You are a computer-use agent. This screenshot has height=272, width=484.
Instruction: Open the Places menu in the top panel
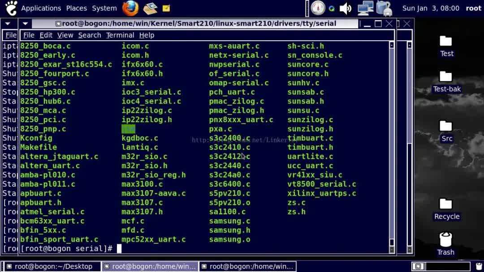pyautogui.click(x=76, y=8)
